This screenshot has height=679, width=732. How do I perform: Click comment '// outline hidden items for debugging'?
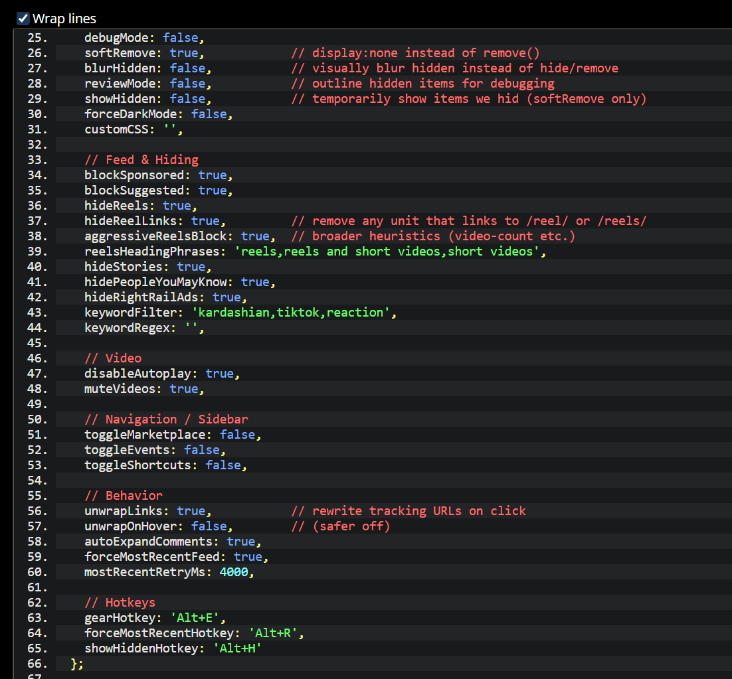[x=423, y=84]
